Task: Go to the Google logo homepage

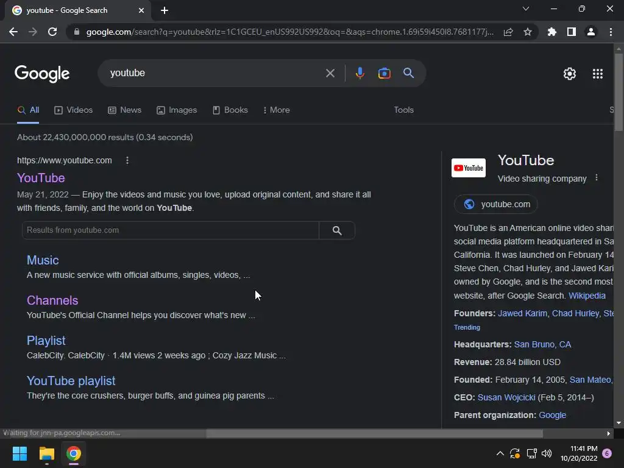Action: (x=42, y=74)
